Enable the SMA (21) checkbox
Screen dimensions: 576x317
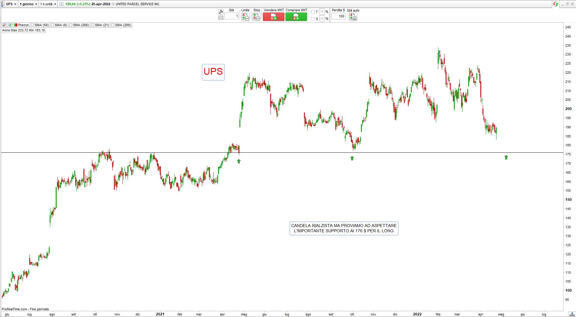pyautogui.click(x=93, y=25)
